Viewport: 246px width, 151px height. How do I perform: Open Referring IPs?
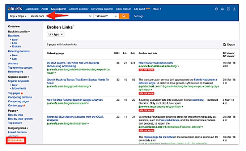pos(16,72)
